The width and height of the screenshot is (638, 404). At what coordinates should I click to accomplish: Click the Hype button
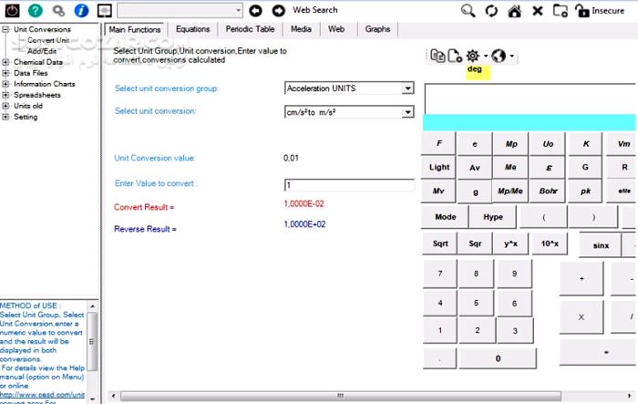pyautogui.click(x=493, y=217)
